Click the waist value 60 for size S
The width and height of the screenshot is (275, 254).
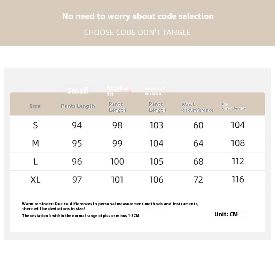198,125
